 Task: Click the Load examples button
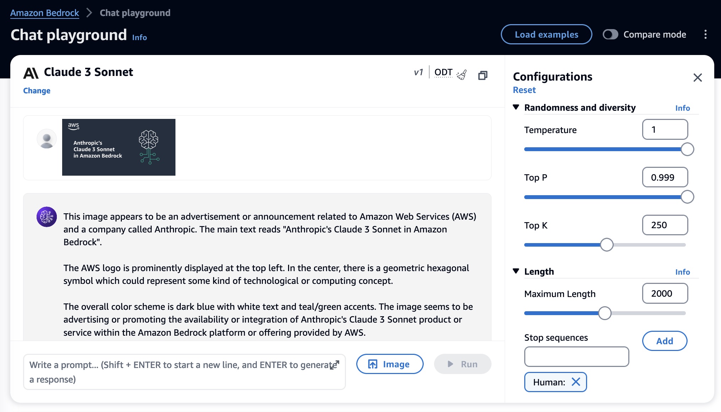(546, 34)
